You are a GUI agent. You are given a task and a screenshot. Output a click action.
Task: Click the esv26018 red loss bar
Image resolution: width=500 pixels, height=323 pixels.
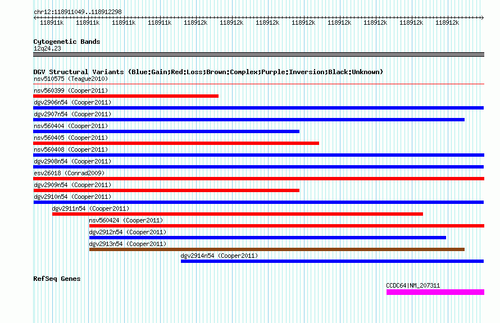[259, 179]
